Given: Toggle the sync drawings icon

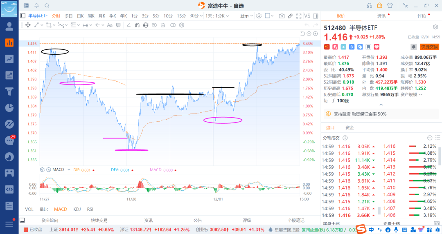Looking at the screenshot, I should click(x=145, y=25).
